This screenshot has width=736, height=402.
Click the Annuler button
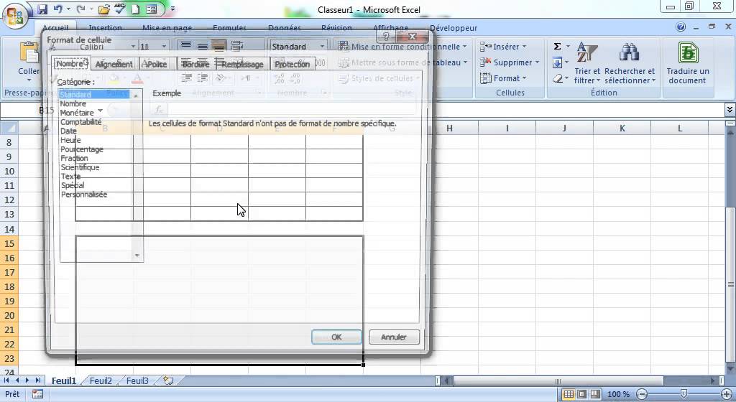point(393,337)
